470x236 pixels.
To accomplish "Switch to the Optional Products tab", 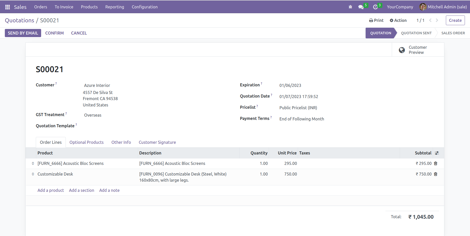I will (x=86, y=142).
